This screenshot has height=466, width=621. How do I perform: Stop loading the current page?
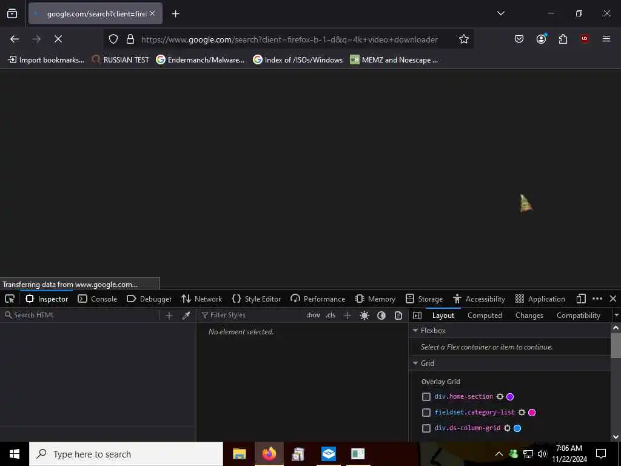[58, 39]
